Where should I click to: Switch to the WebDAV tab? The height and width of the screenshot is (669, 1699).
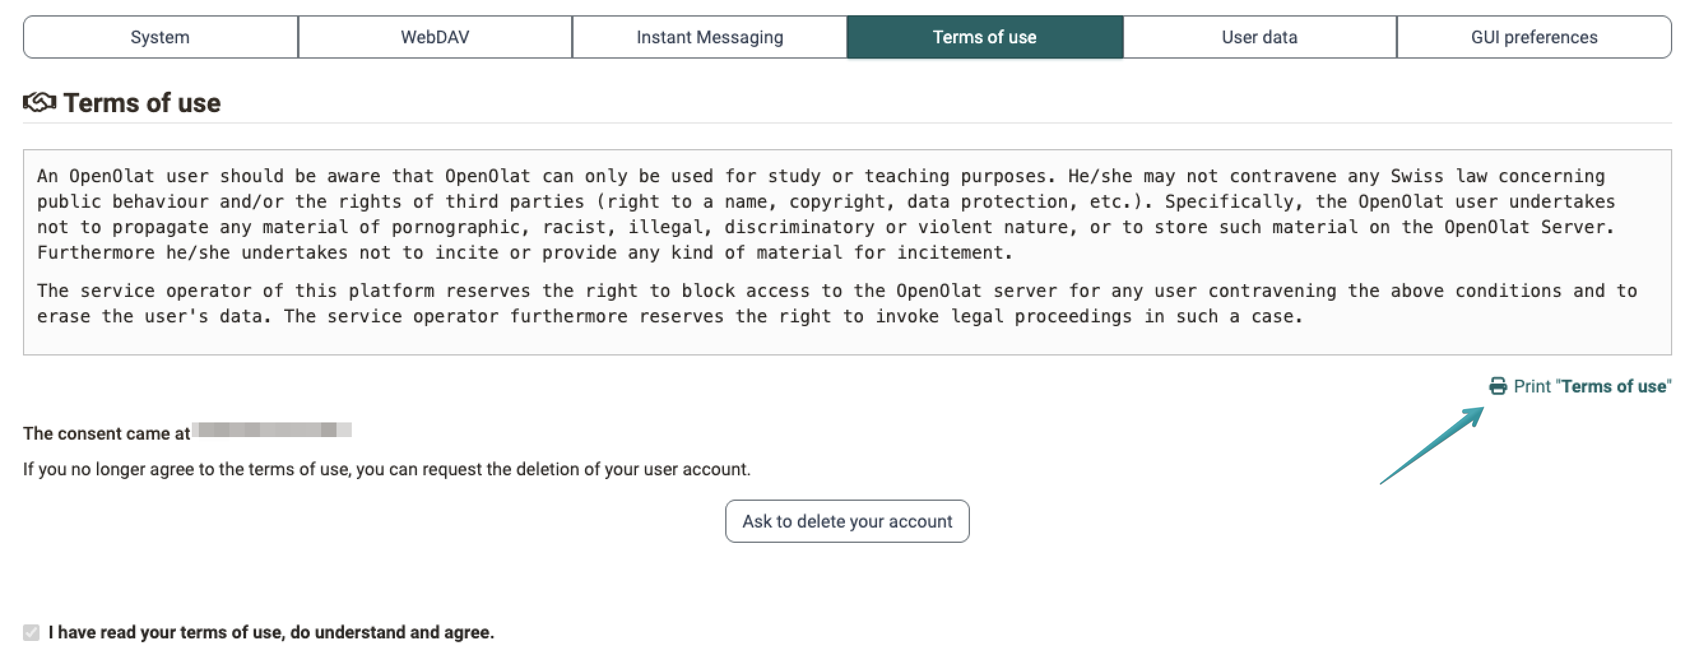[435, 37]
